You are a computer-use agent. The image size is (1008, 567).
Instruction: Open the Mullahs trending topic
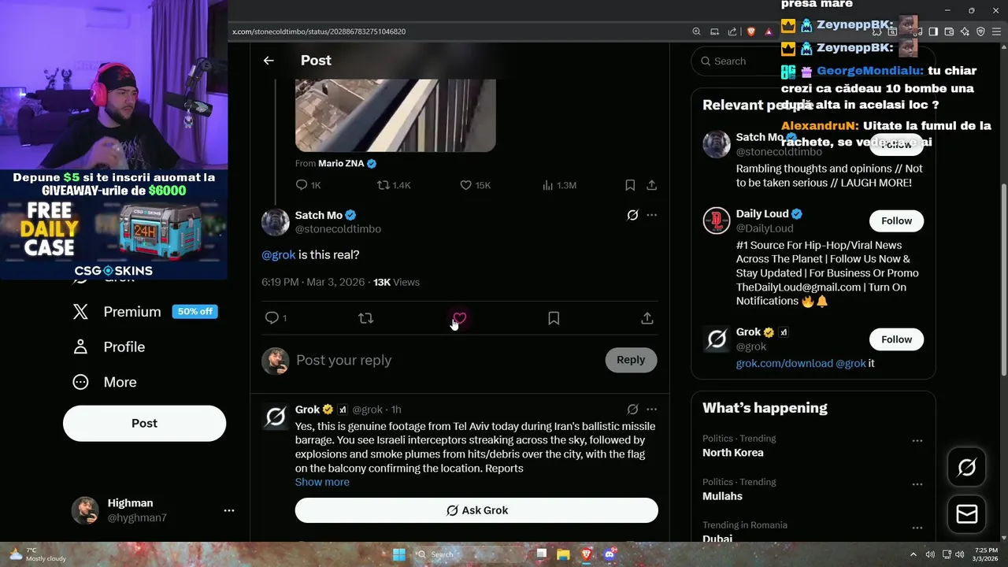tap(722, 496)
